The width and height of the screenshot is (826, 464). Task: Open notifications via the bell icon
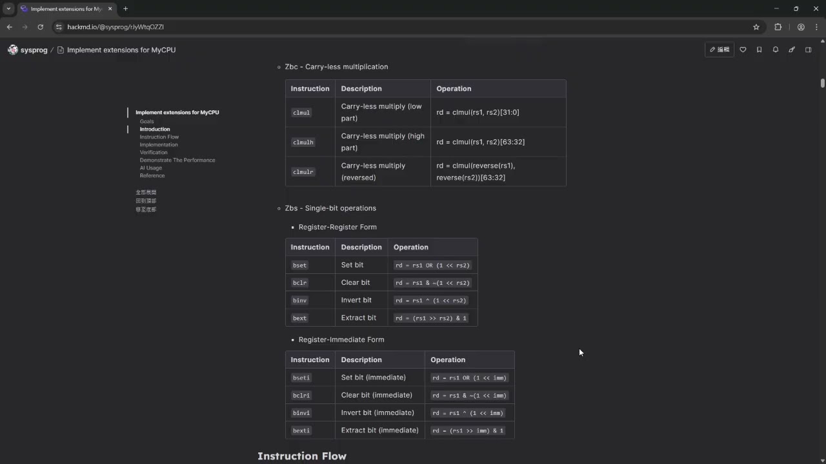click(x=776, y=50)
